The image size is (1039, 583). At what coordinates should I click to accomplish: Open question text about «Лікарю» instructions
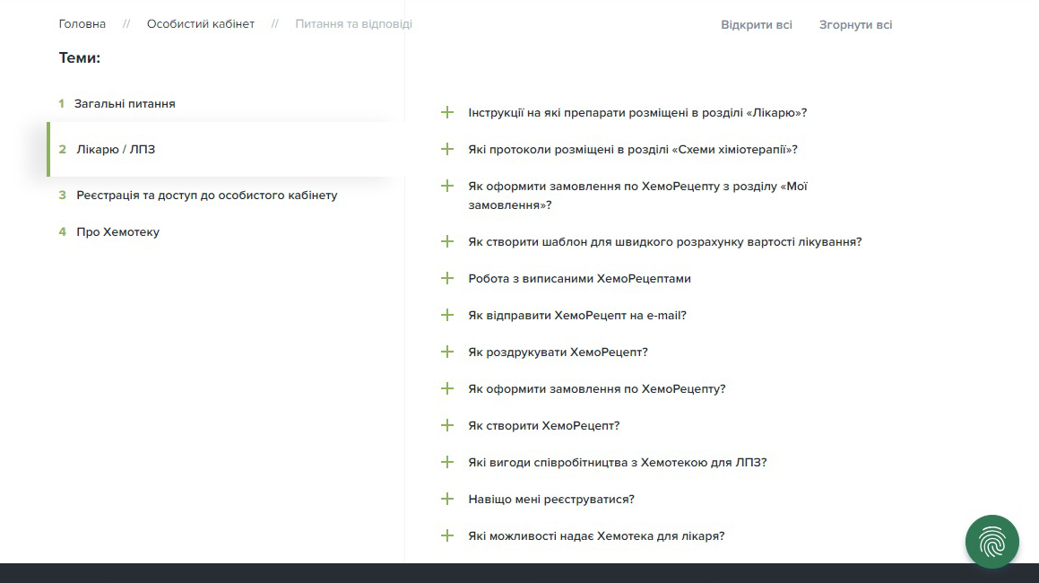[637, 113]
